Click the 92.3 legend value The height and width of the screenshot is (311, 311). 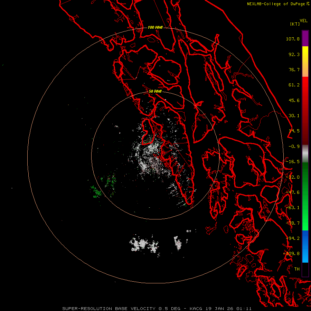coord(294,54)
